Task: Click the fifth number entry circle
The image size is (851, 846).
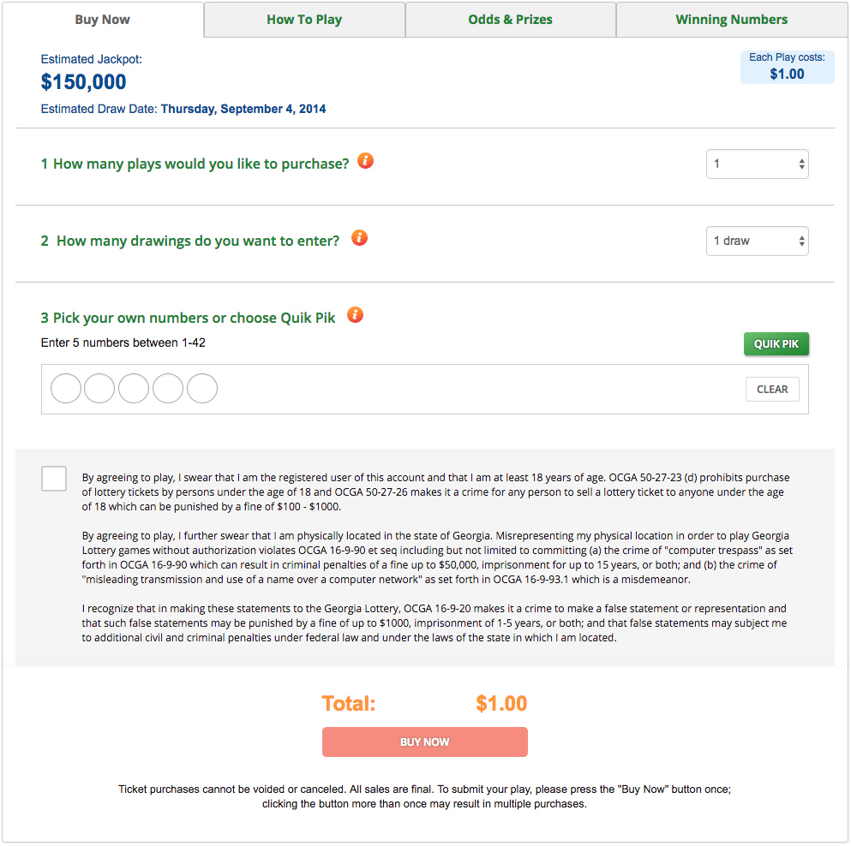Action: coord(202,389)
